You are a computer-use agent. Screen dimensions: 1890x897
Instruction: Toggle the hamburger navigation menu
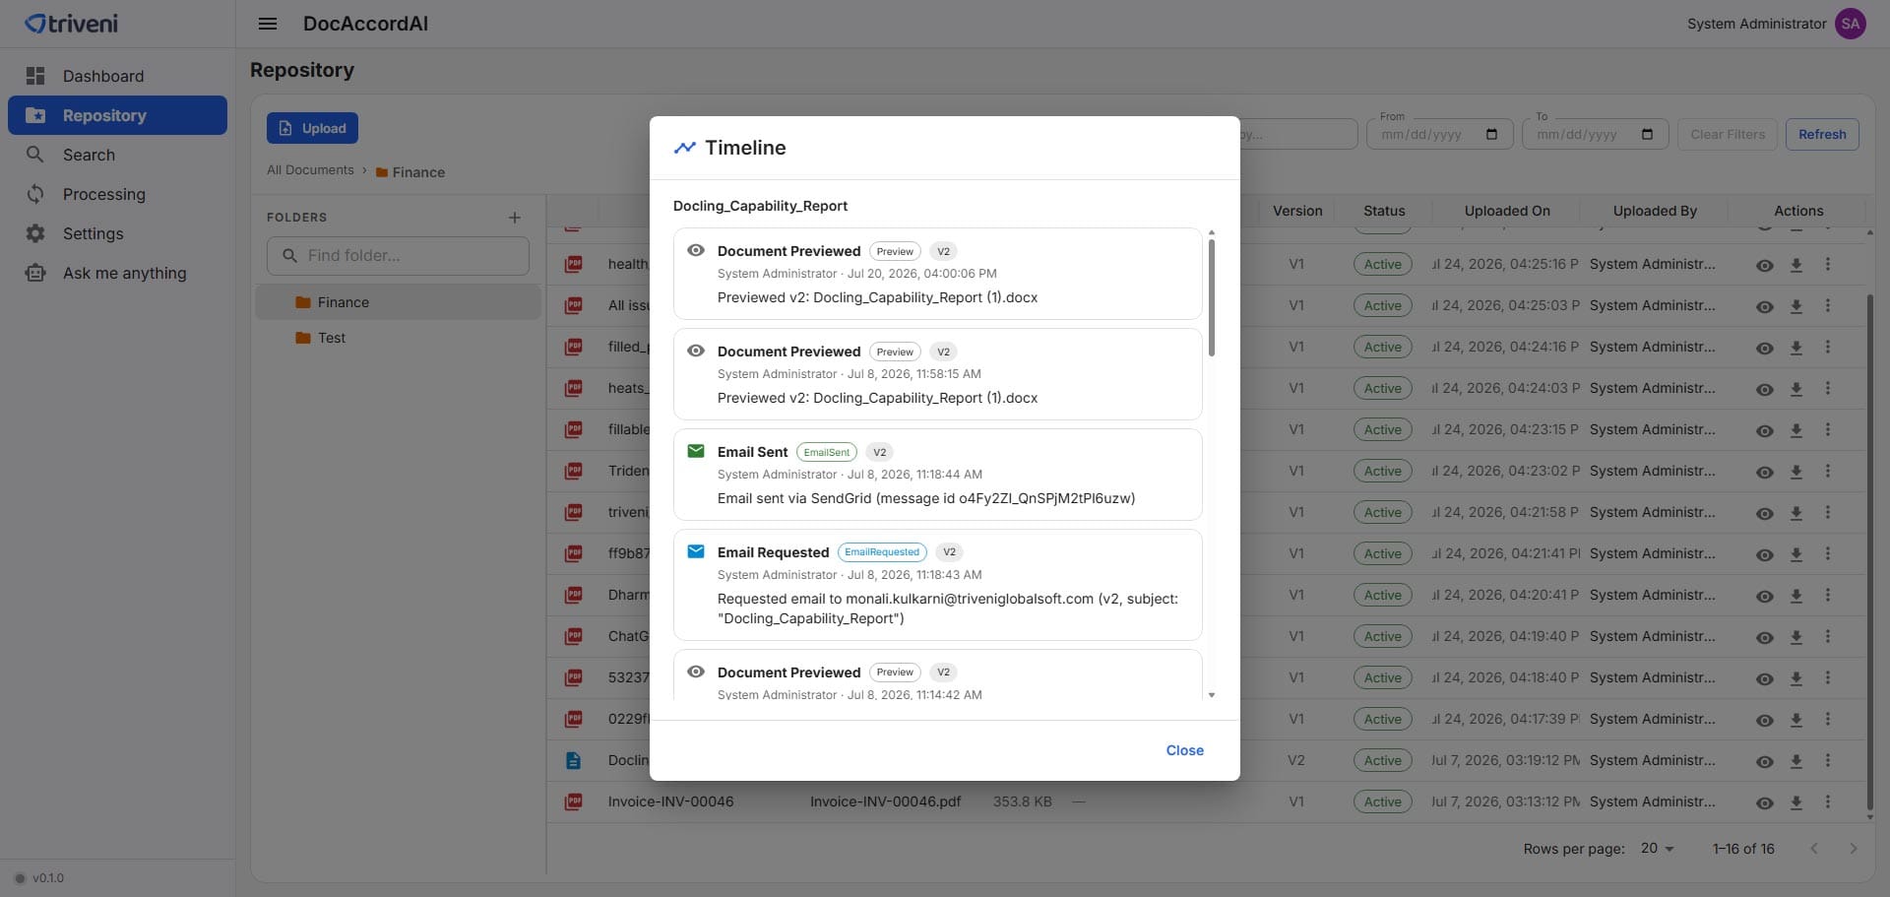point(267,24)
